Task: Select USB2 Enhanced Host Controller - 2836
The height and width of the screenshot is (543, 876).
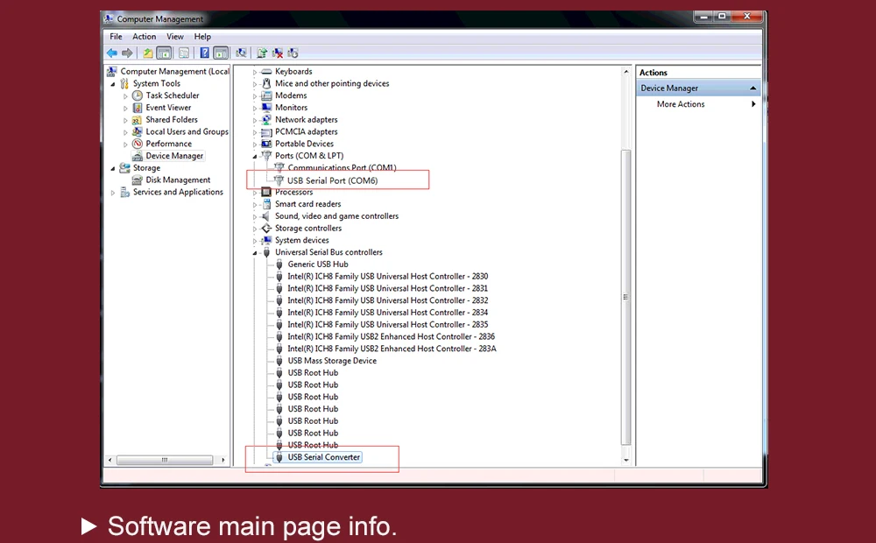Action: 391,336
